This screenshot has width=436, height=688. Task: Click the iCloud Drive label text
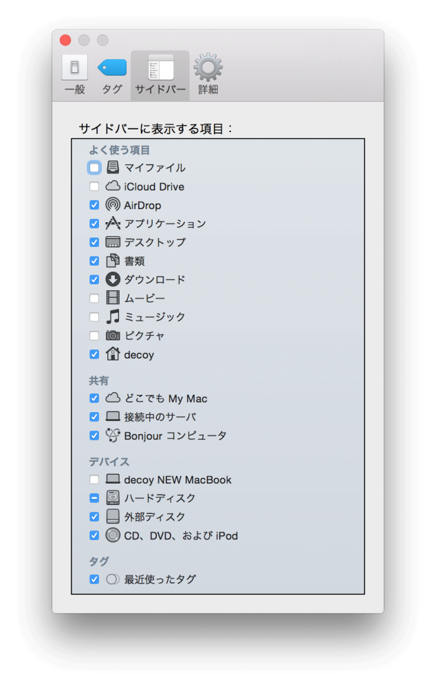pos(154,186)
